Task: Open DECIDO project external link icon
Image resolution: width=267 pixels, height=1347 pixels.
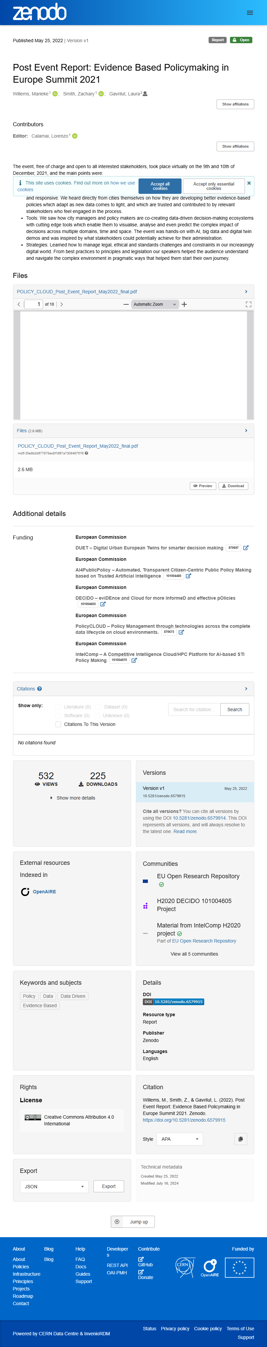Action: pos(103,604)
